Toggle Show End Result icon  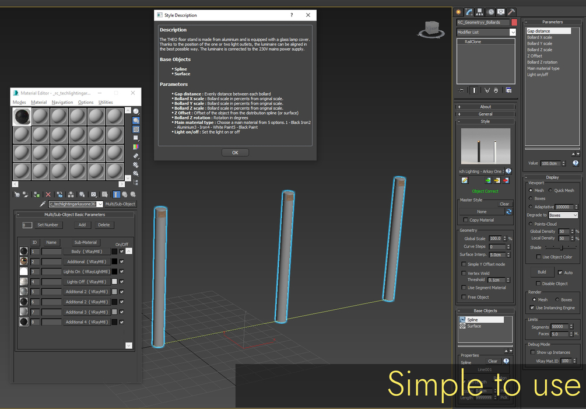(474, 90)
